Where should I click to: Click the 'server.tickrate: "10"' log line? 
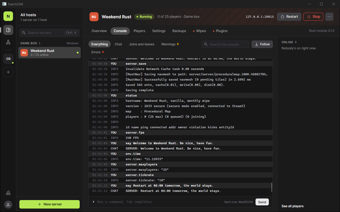[181, 180]
